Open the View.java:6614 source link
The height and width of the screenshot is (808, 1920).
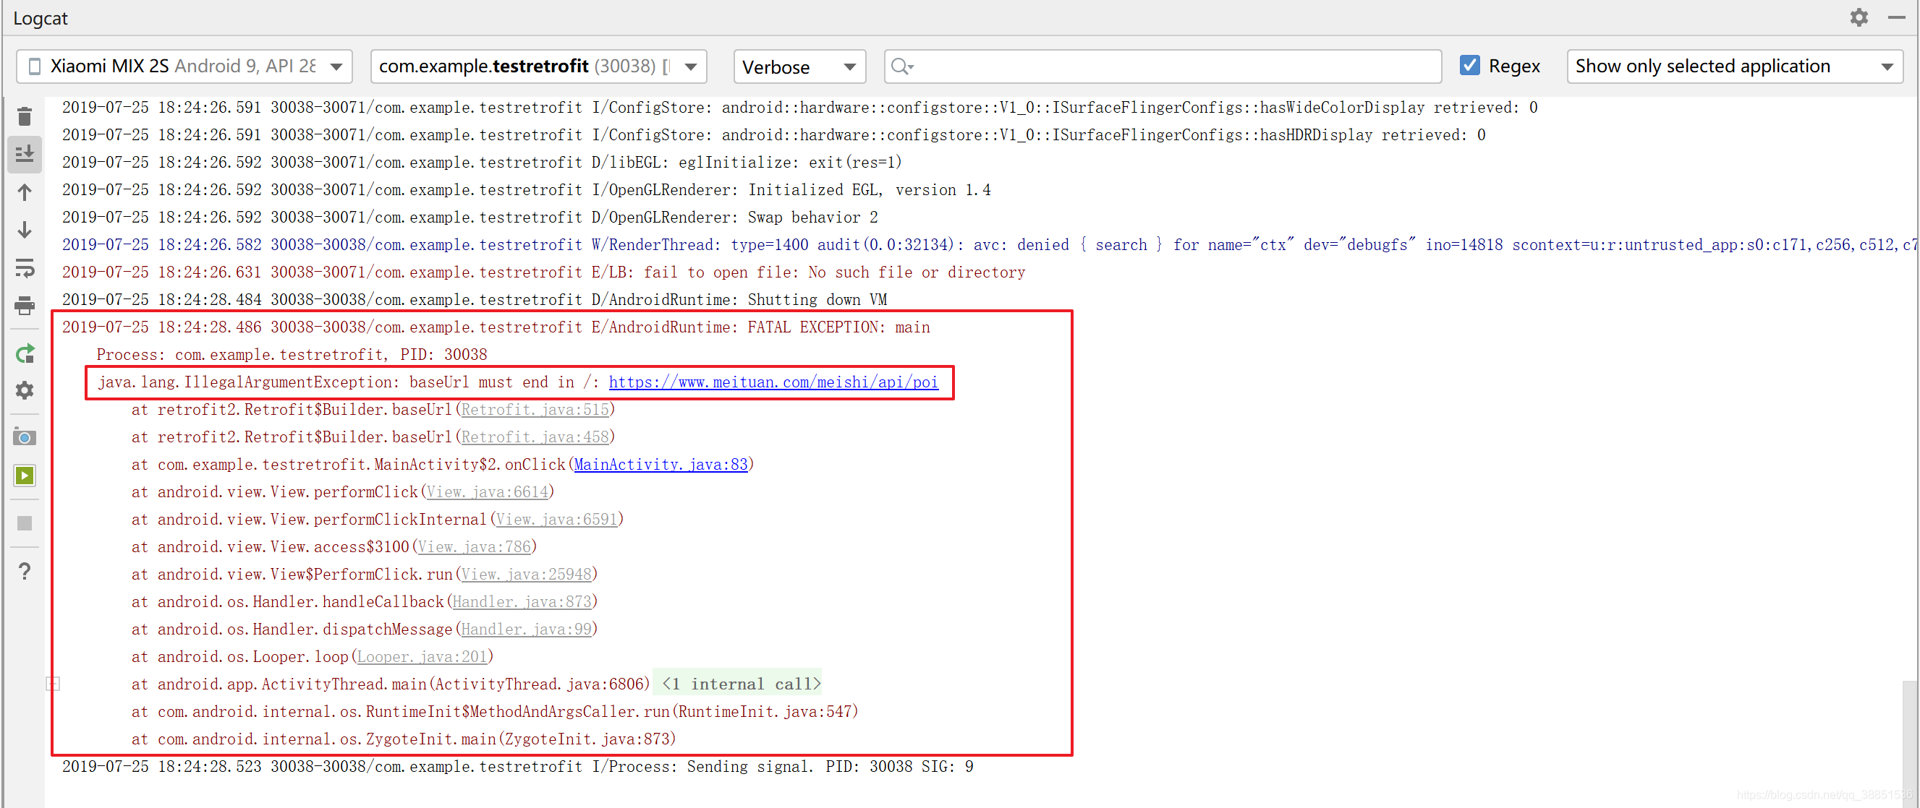(x=487, y=492)
